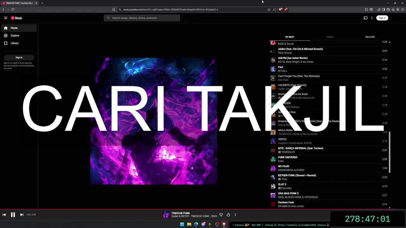Click the YouTube Music logo
The height and width of the screenshot is (228, 406).
pos(16,18)
